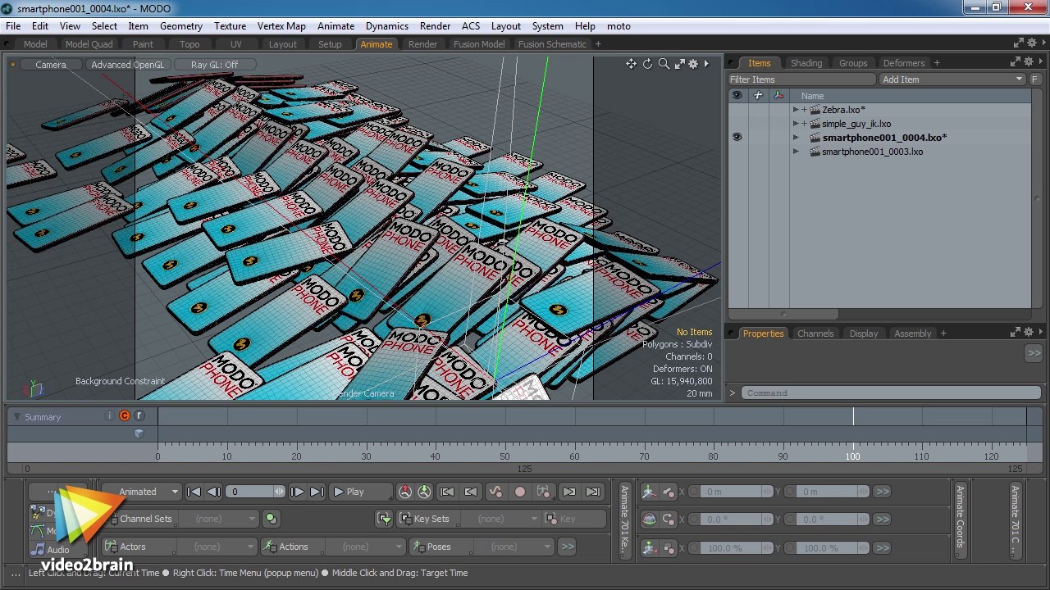1050x590 pixels.
Task: Switch to the Fusion Schematic layout tab
Action: pyautogui.click(x=552, y=44)
